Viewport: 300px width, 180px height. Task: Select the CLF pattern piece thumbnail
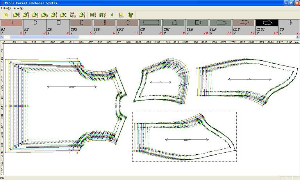coord(221,23)
